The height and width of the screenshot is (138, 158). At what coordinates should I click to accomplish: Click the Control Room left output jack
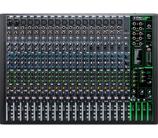tap(134, 44)
